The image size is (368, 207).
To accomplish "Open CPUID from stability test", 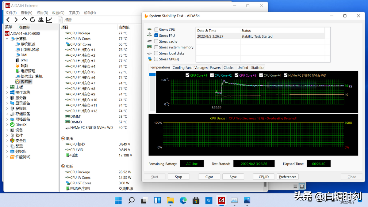I will pyautogui.click(x=264, y=177).
